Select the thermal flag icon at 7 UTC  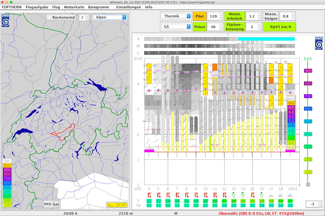[x=178, y=195]
